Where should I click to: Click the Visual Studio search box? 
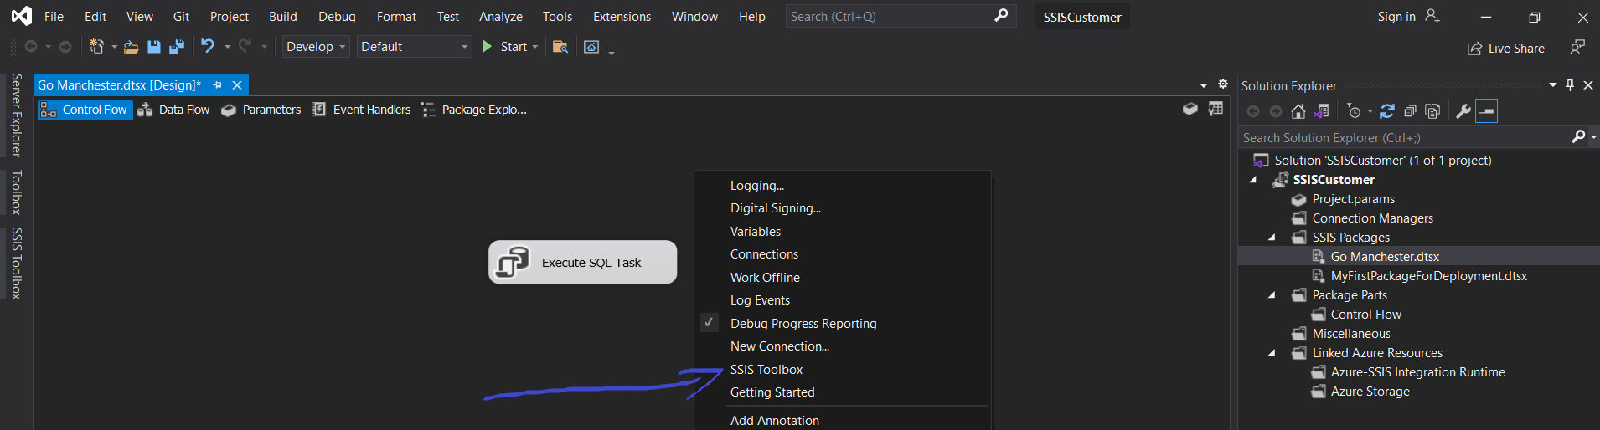[890, 17]
